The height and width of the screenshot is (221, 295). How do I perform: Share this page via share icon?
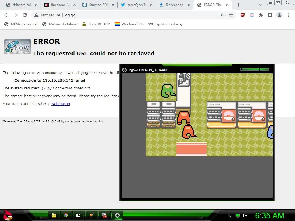[x=222, y=15]
